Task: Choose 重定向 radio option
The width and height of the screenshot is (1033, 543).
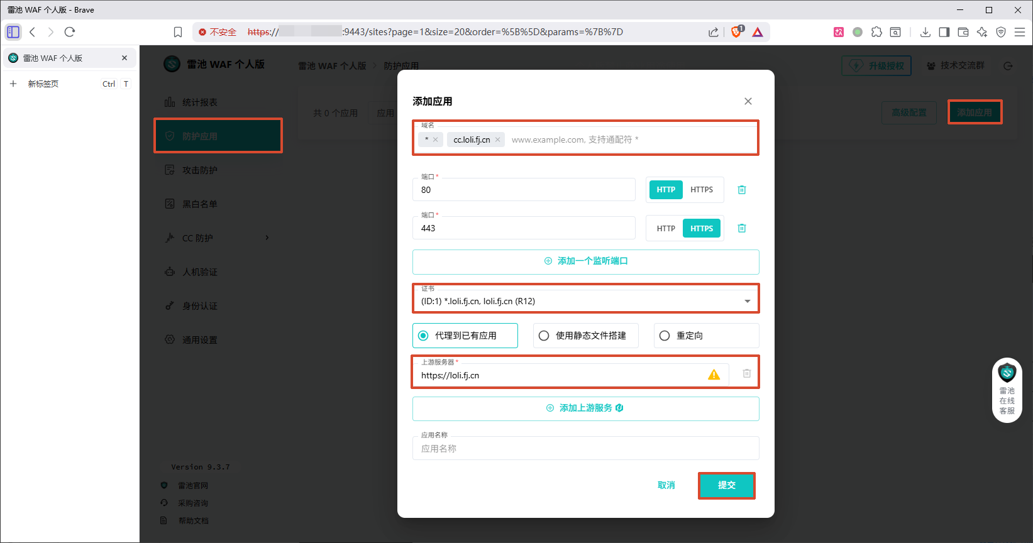Action: [707, 336]
